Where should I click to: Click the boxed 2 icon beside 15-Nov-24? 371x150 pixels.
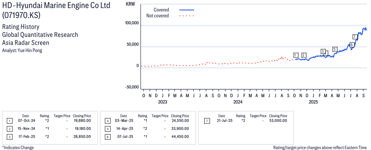[x=9, y=129]
